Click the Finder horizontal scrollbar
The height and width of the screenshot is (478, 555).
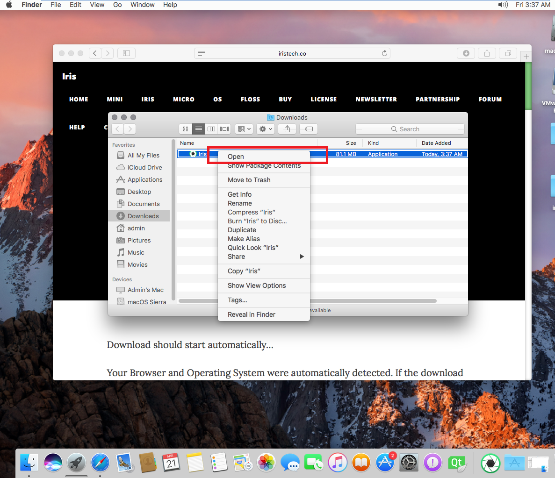[x=308, y=301]
